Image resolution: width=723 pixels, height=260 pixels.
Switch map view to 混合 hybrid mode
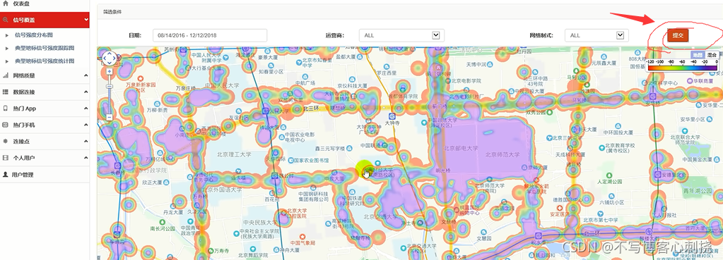click(x=712, y=55)
